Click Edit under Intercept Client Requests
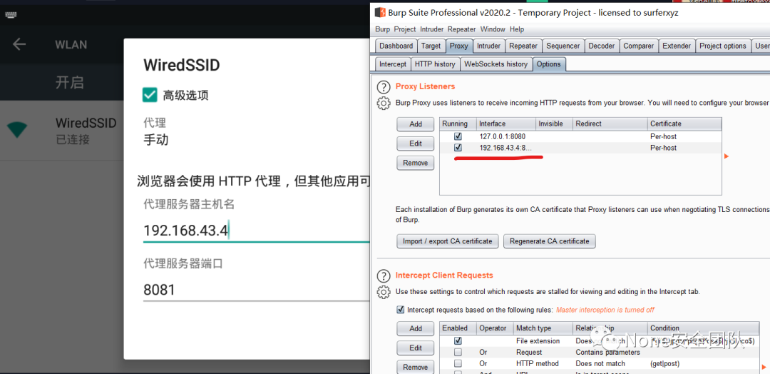The image size is (770, 374). 416,348
